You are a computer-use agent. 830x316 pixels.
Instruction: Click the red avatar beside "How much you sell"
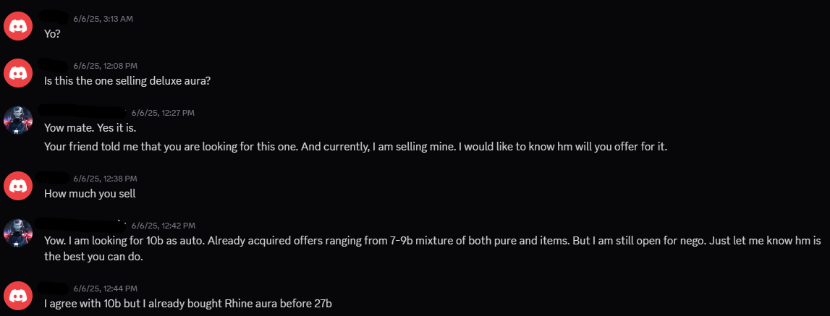click(x=18, y=185)
